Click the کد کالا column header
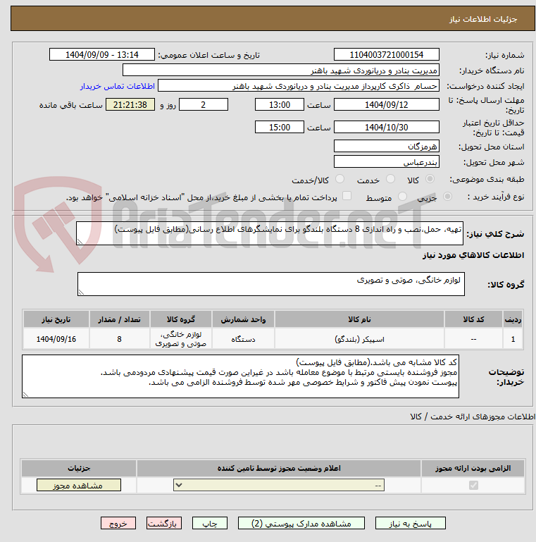 click(x=473, y=319)
